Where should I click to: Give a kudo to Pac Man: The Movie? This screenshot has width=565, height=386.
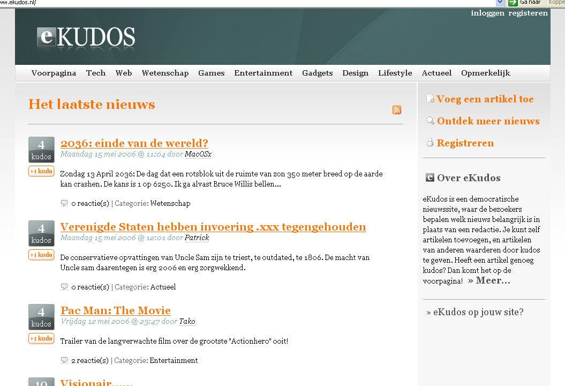tap(41, 338)
